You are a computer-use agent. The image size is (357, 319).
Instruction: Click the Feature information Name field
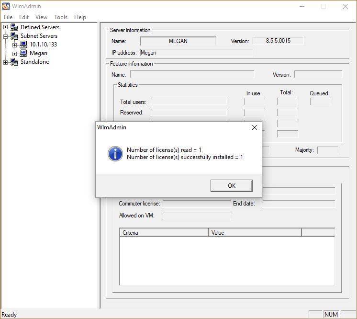pos(192,74)
